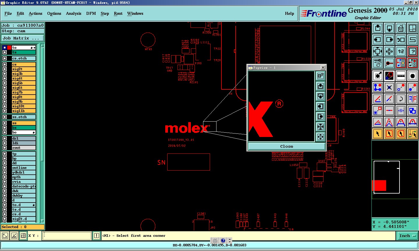Click the 1:2 zoom scale icon
419x251 pixels.
point(401,51)
